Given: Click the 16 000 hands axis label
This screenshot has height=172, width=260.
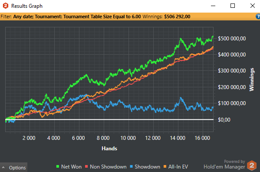Looking at the screenshot, I should (x=202, y=138).
